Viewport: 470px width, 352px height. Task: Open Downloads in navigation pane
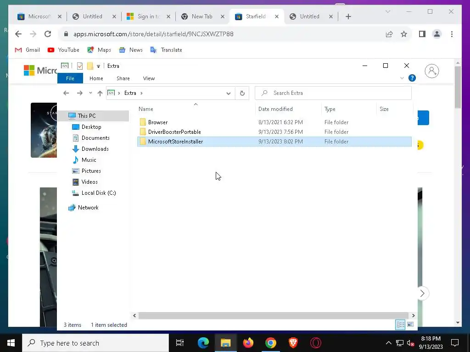pyautogui.click(x=95, y=149)
